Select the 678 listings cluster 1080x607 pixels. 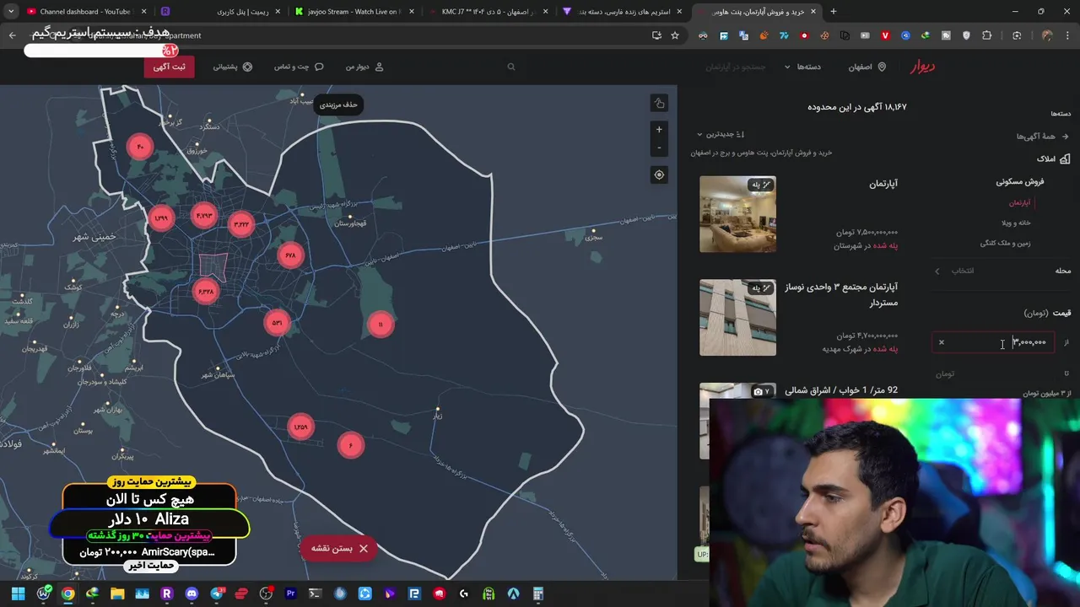pos(290,255)
